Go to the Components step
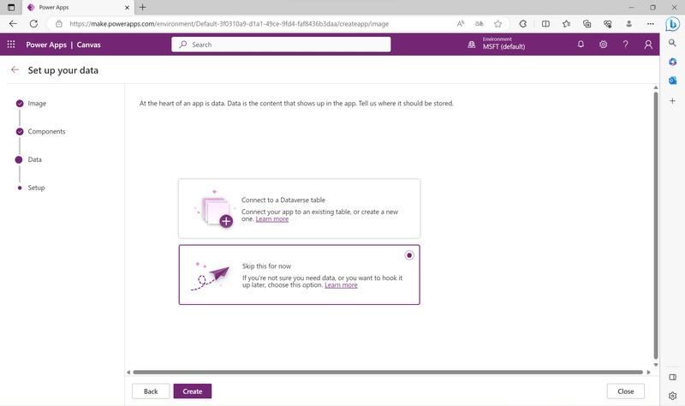The height and width of the screenshot is (406, 685). (46, 132)
